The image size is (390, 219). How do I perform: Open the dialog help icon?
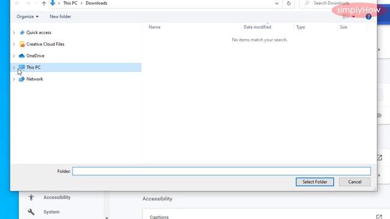click(368, 17)
